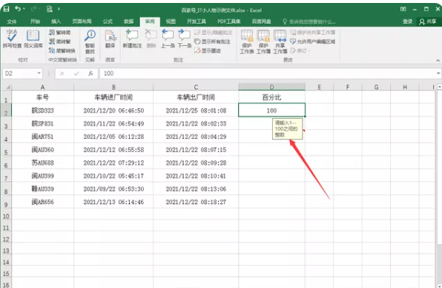This screenshot has width=442, height=288.
Task: Switch to the 百度网盘 tab
Action: (261, 22)
